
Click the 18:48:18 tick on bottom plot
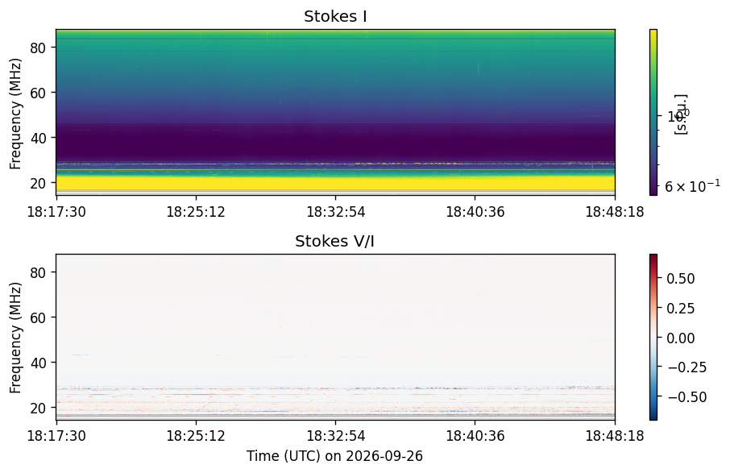click(x=615, y=436)
